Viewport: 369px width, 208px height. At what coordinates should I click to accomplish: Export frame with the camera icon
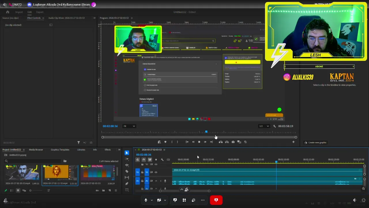233,142
